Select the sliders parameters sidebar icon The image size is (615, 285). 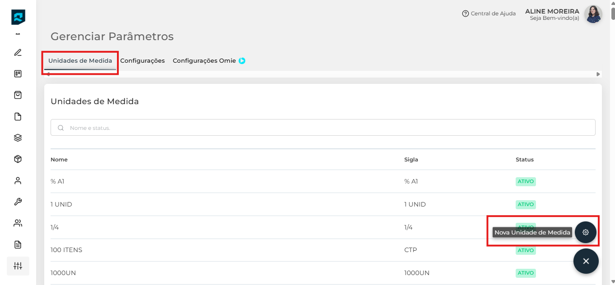pos(18,266)
